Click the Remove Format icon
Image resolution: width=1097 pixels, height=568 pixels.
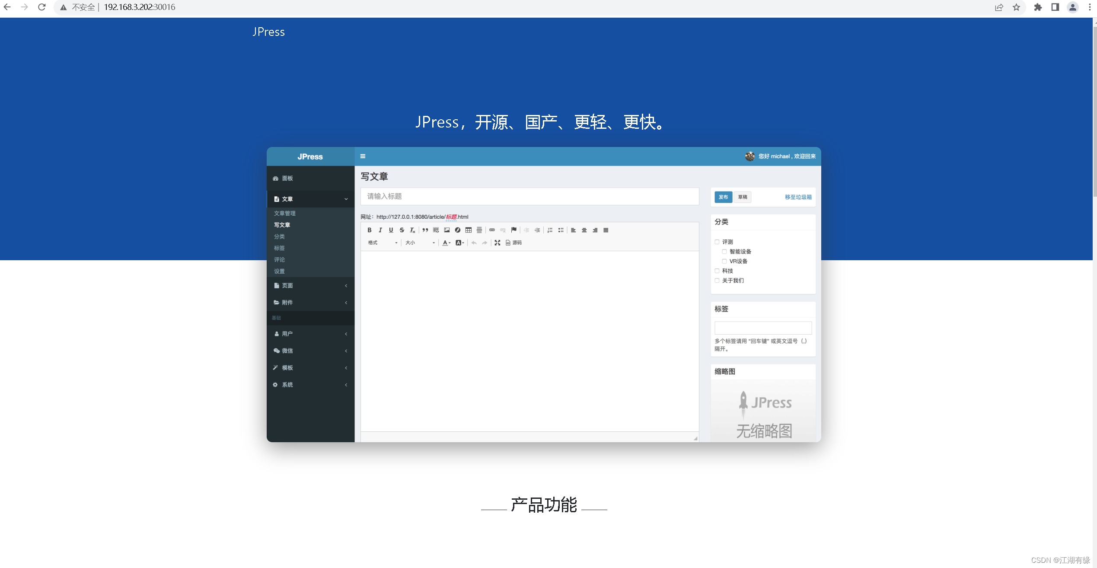pyautogui.click(x=413, y=230)
